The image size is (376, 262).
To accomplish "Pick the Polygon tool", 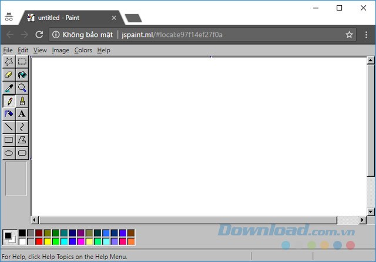I will [22, 140].
